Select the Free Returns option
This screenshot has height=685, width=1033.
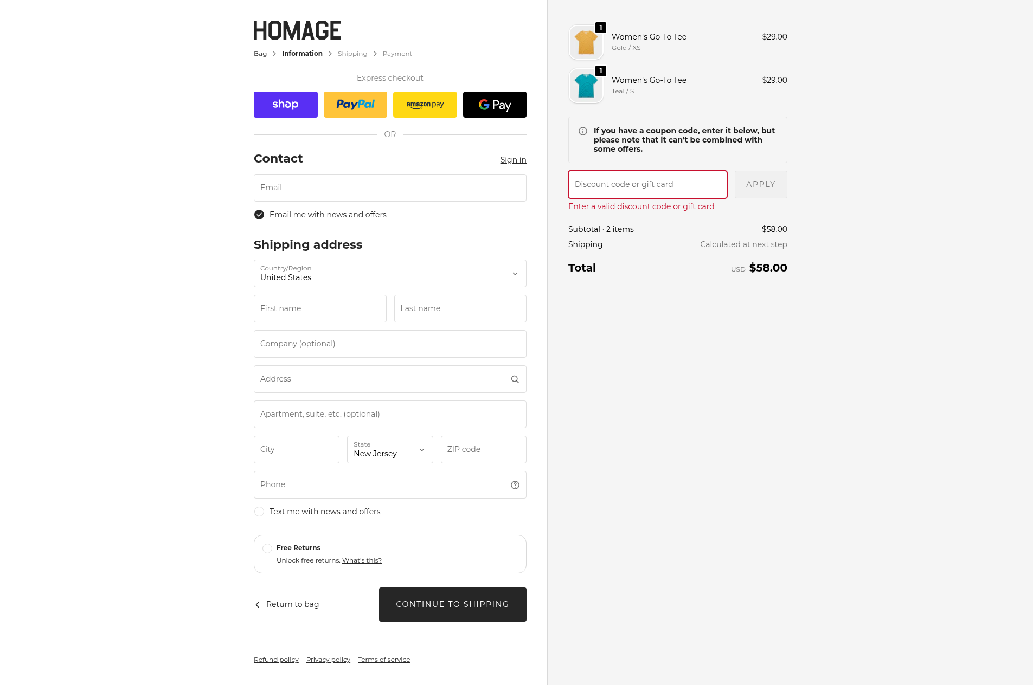pos(267,548)
